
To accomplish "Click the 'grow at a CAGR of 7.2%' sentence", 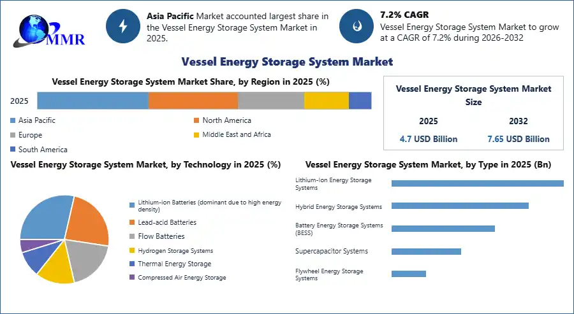I will (x=469, y=32).
